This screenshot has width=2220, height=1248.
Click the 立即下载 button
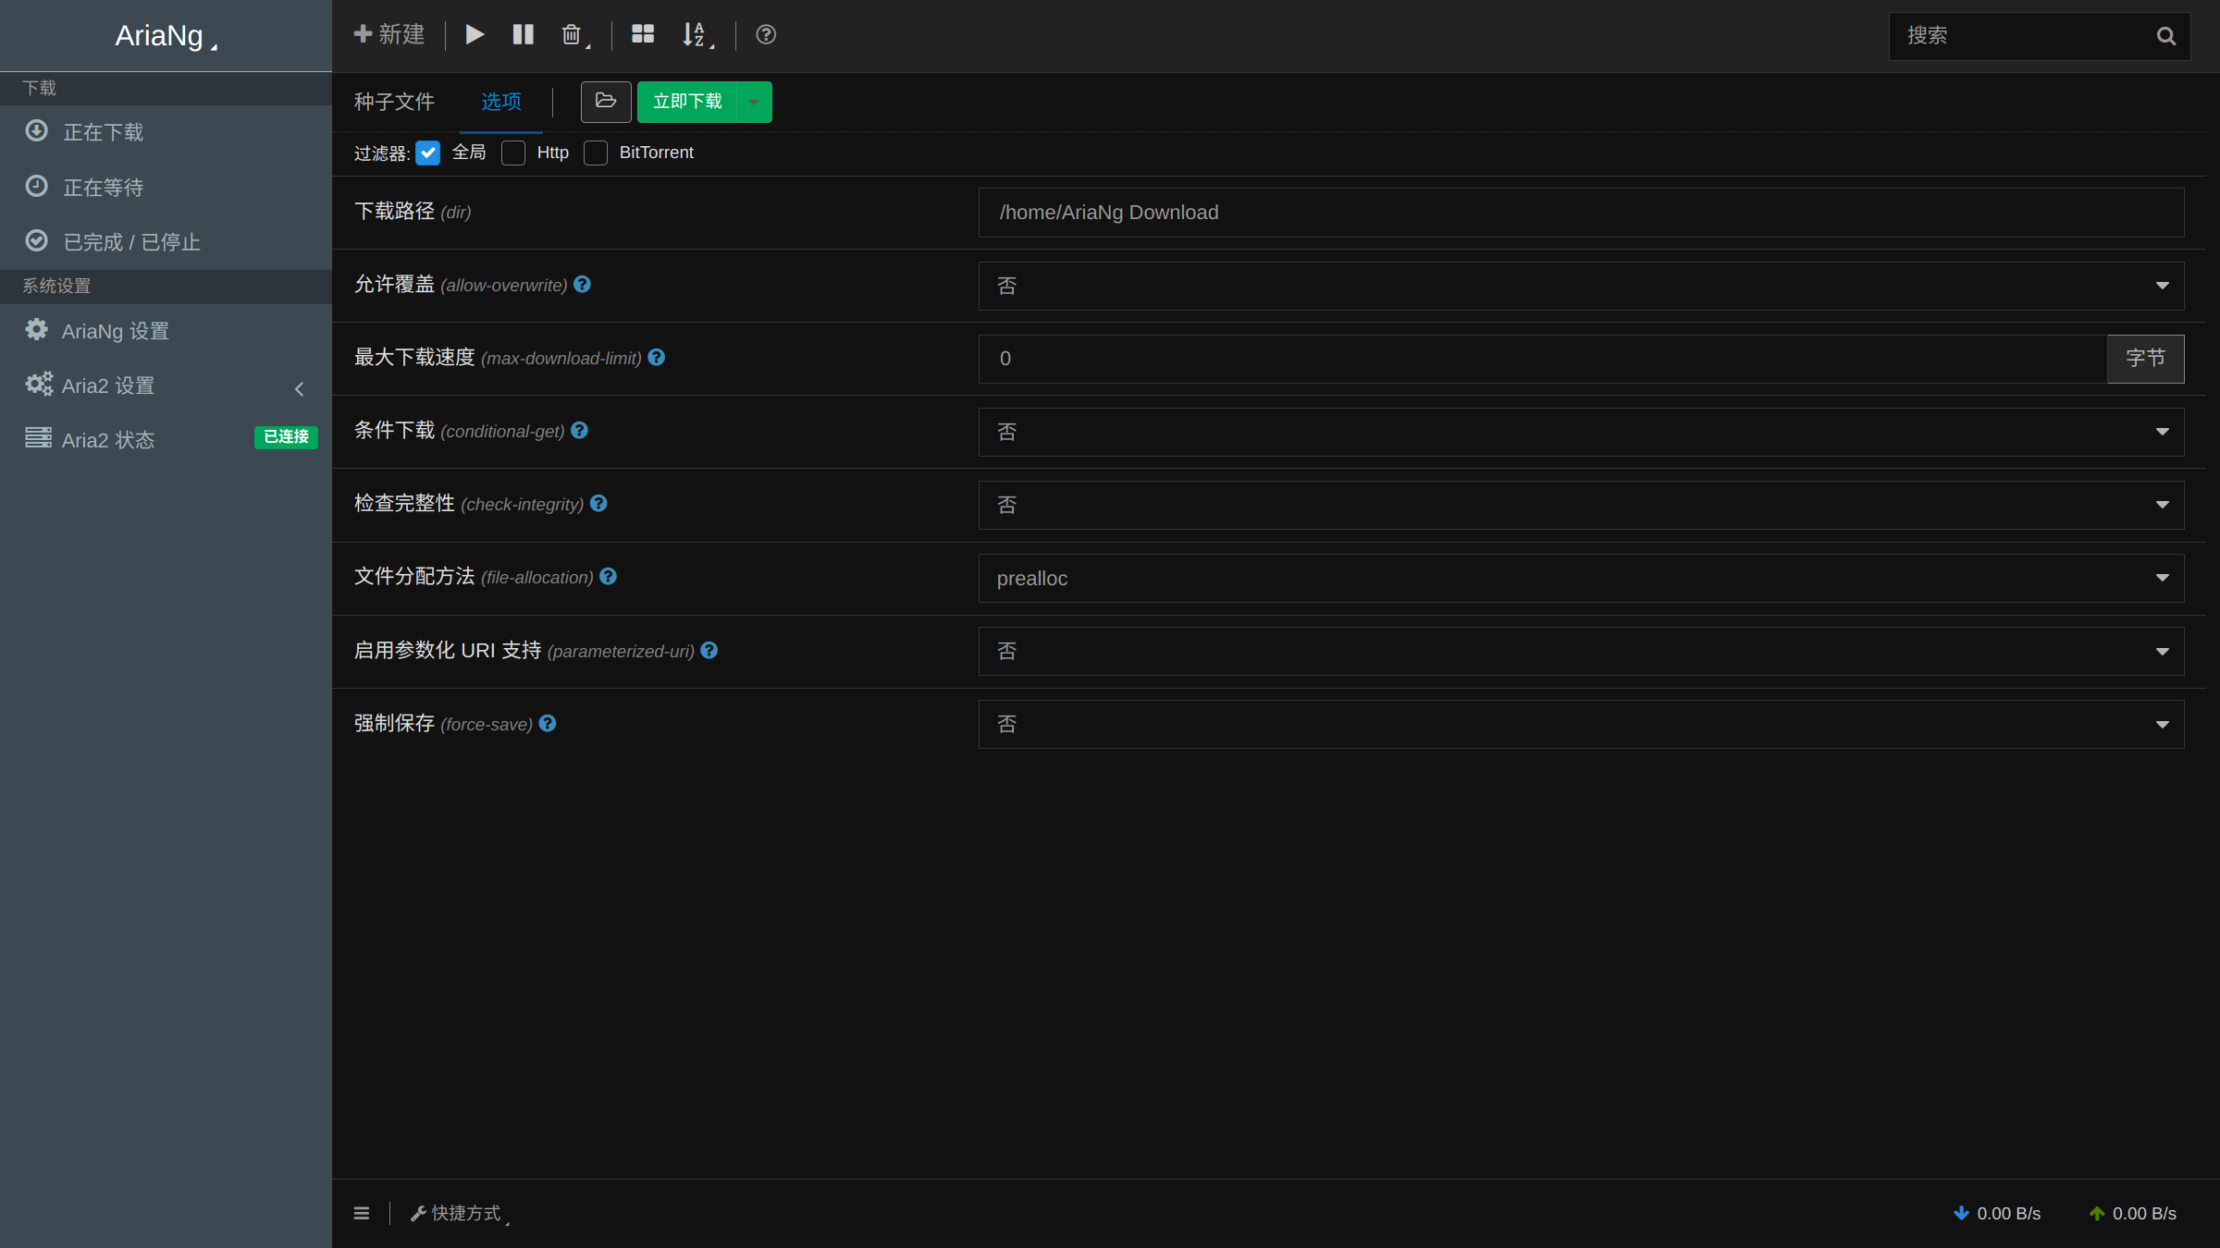[687, 102]
